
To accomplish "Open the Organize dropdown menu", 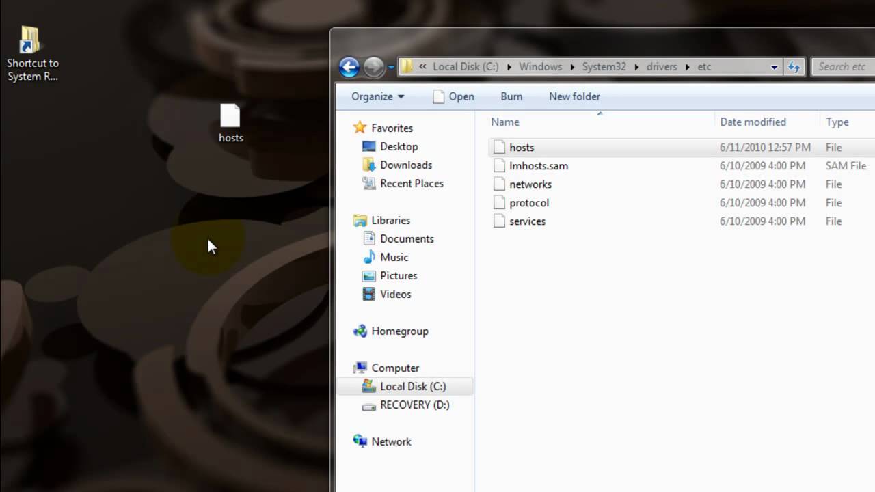I will pos(378,96).
